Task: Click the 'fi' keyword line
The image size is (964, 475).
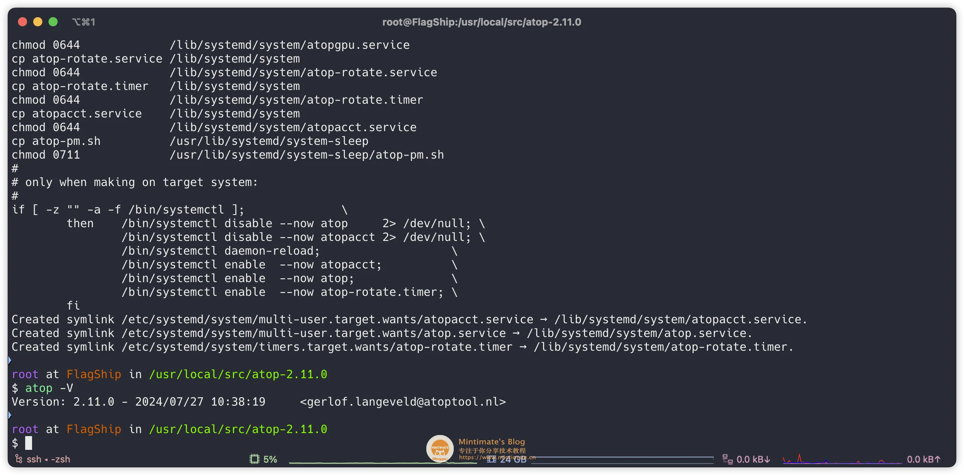Action: tap(73, 306)
